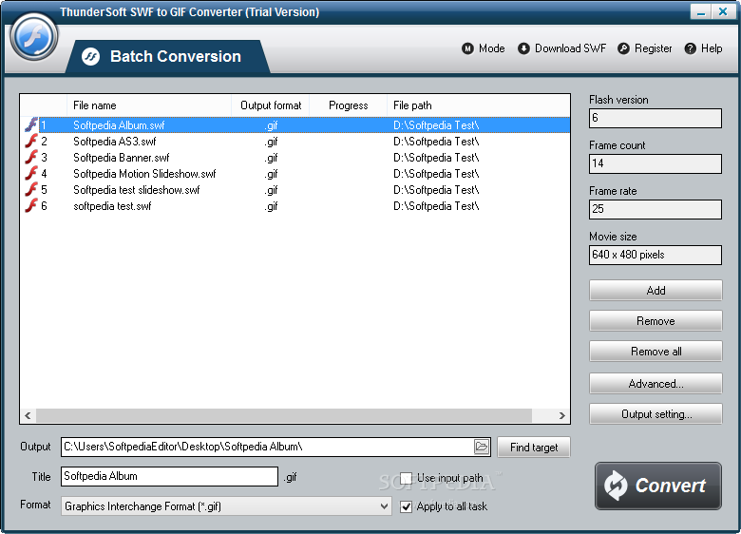Click Flash icon of Softpedia Motion Slideshow.swf
Viewport: 741px width, 534px height.
coord(31,173)
